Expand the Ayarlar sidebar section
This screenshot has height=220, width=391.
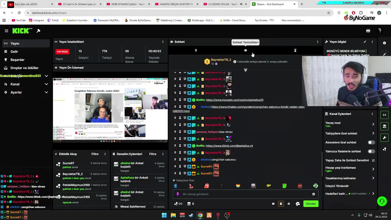46,92
